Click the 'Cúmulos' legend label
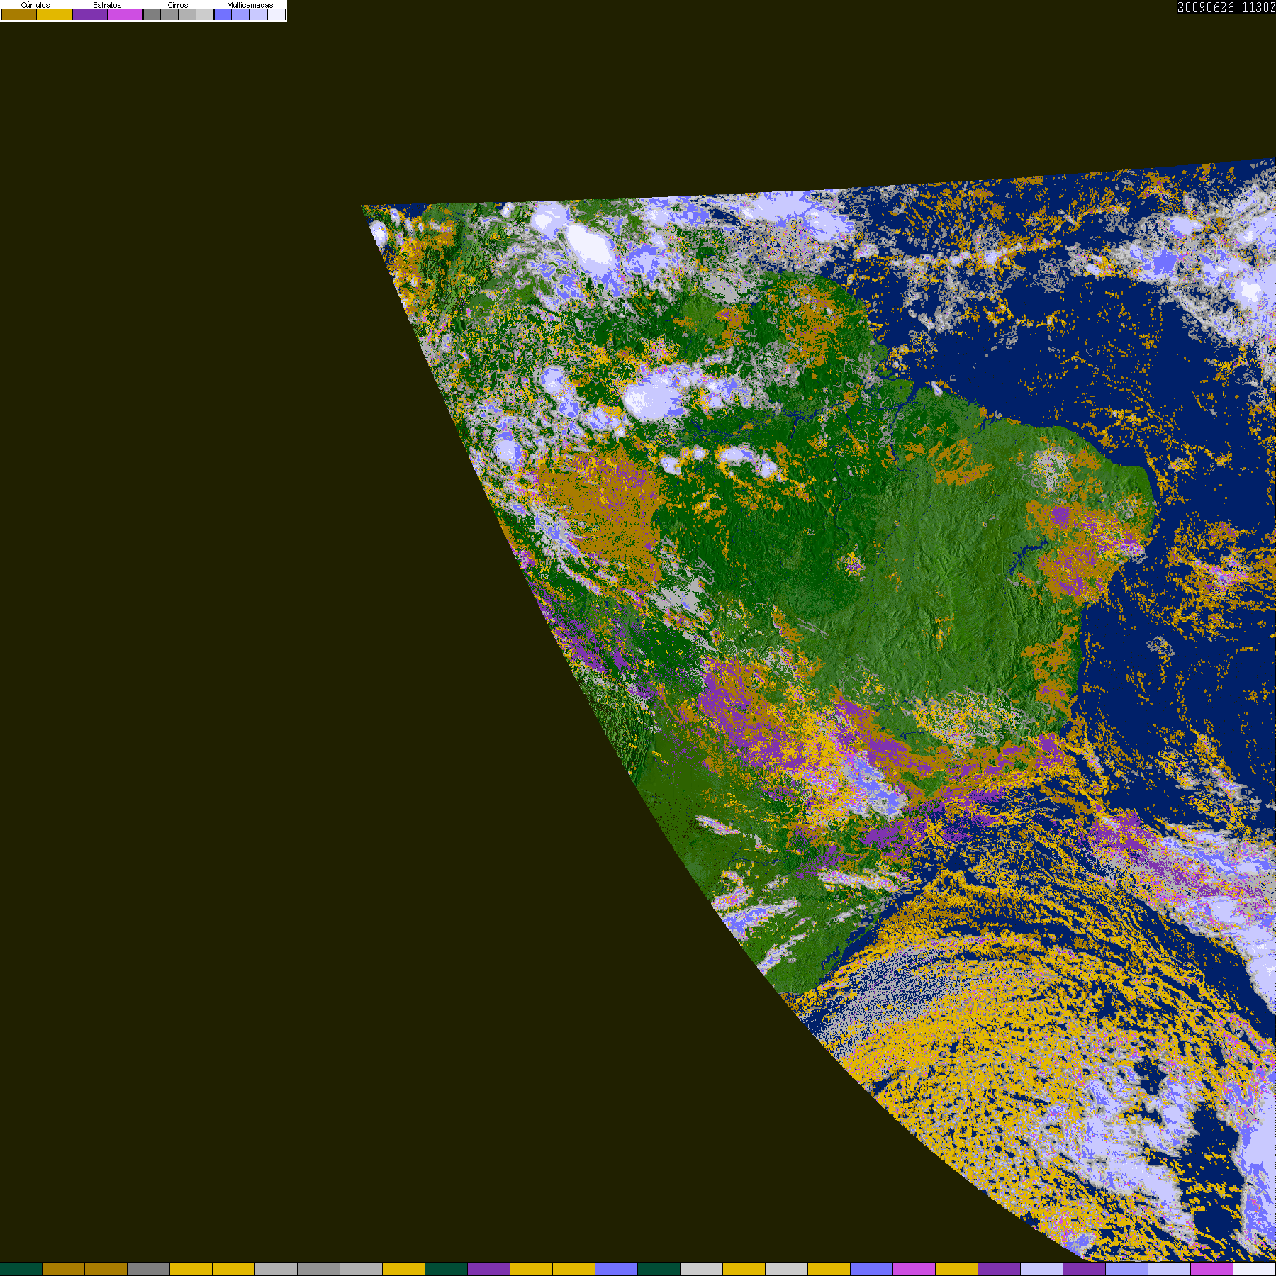 click(35, 5)
